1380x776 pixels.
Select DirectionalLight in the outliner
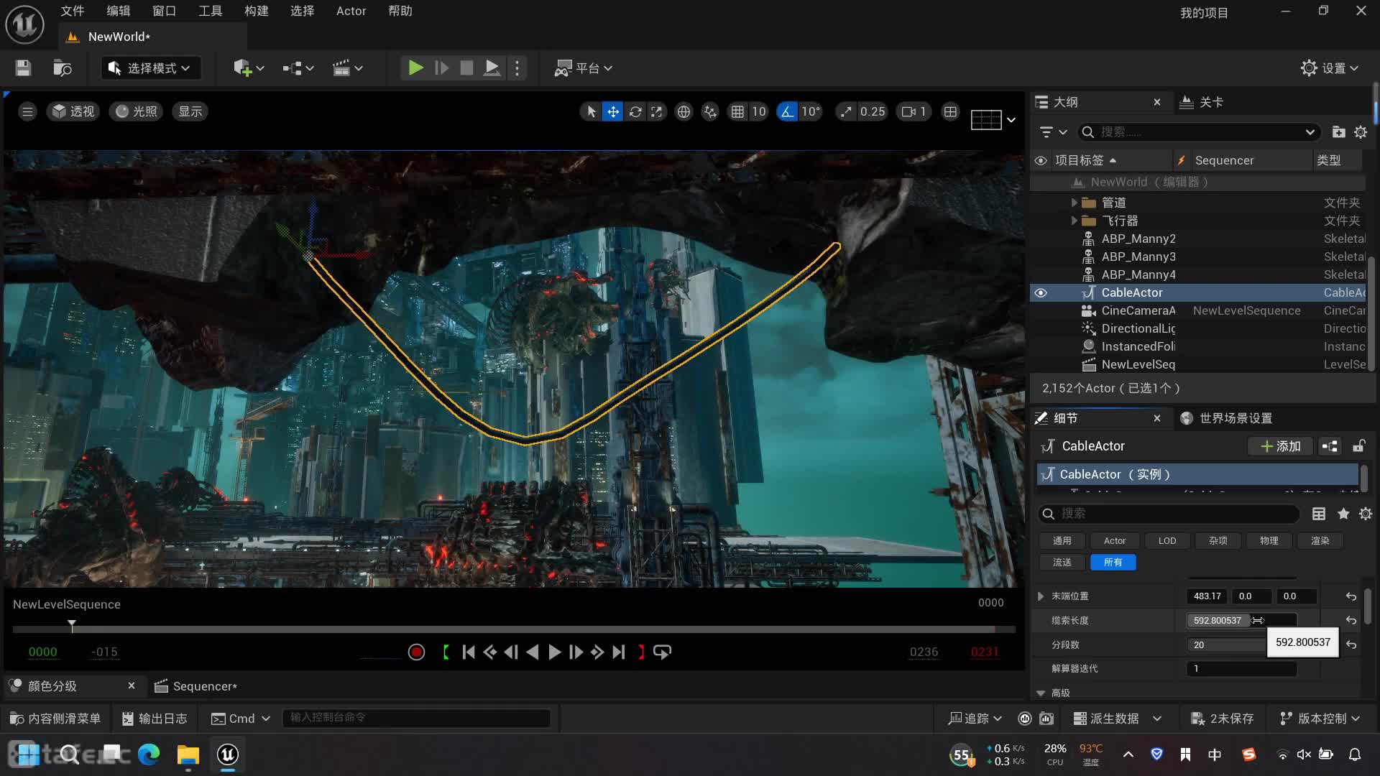pos(1138,328)
